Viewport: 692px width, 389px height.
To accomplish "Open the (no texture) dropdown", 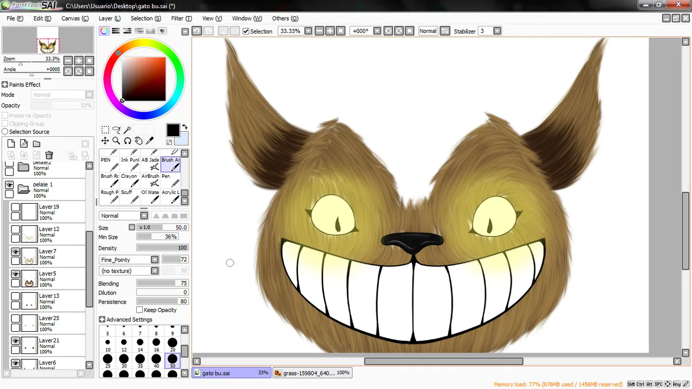I will click(x=155, y=271).
